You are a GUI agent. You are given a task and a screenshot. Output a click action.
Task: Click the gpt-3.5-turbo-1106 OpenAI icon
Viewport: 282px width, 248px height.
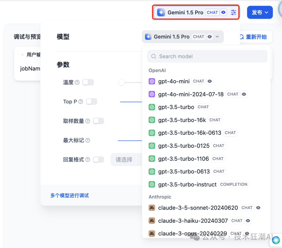pyautogui.click(x=152, y=159)
